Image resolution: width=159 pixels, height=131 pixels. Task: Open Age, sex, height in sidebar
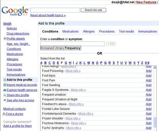coord(18,44)
